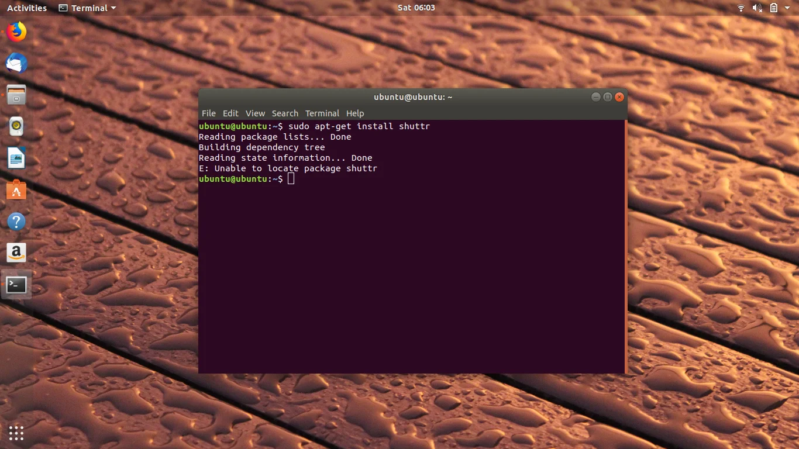Click the Activities button
Screen dimensions: 799x449
coord(27,8)
